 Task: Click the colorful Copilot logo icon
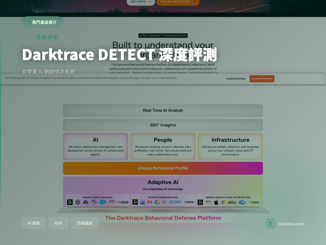coord(94,202)
